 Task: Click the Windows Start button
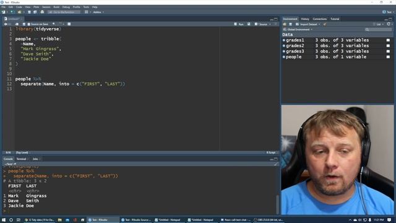[4, 220]
